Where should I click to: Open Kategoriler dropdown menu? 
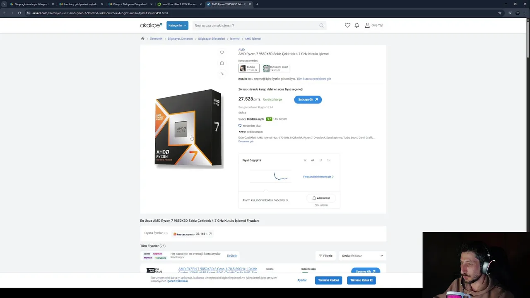pos(177,25)
